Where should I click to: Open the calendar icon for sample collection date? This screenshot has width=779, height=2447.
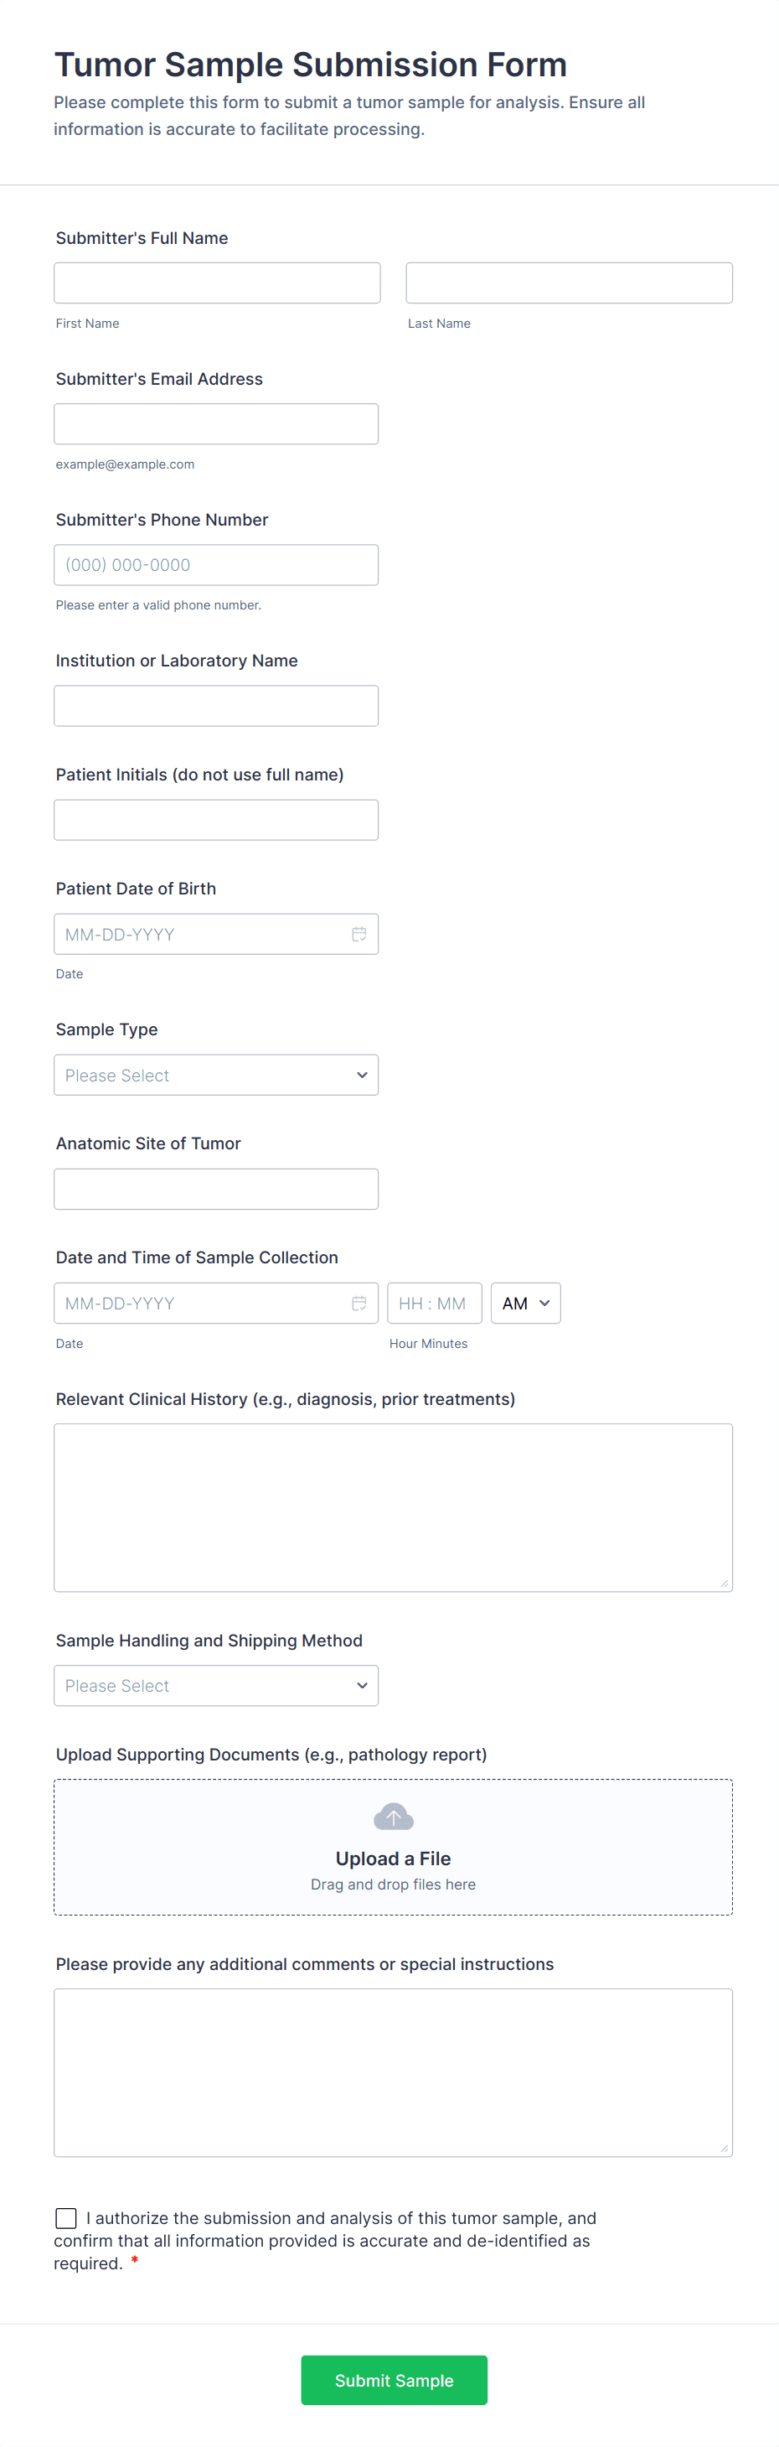click(359, 1303)
